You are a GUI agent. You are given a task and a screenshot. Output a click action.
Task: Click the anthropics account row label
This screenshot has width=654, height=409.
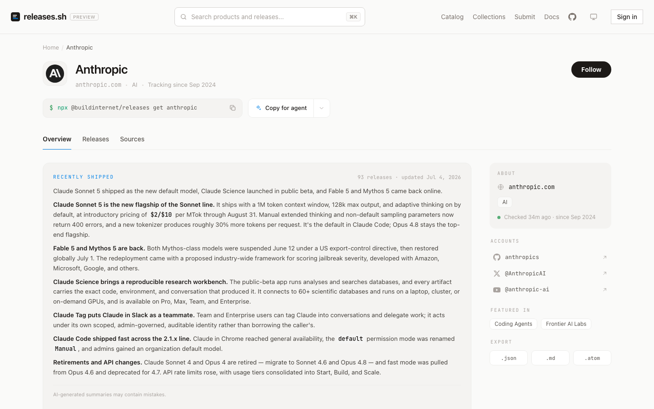[522, 257]
